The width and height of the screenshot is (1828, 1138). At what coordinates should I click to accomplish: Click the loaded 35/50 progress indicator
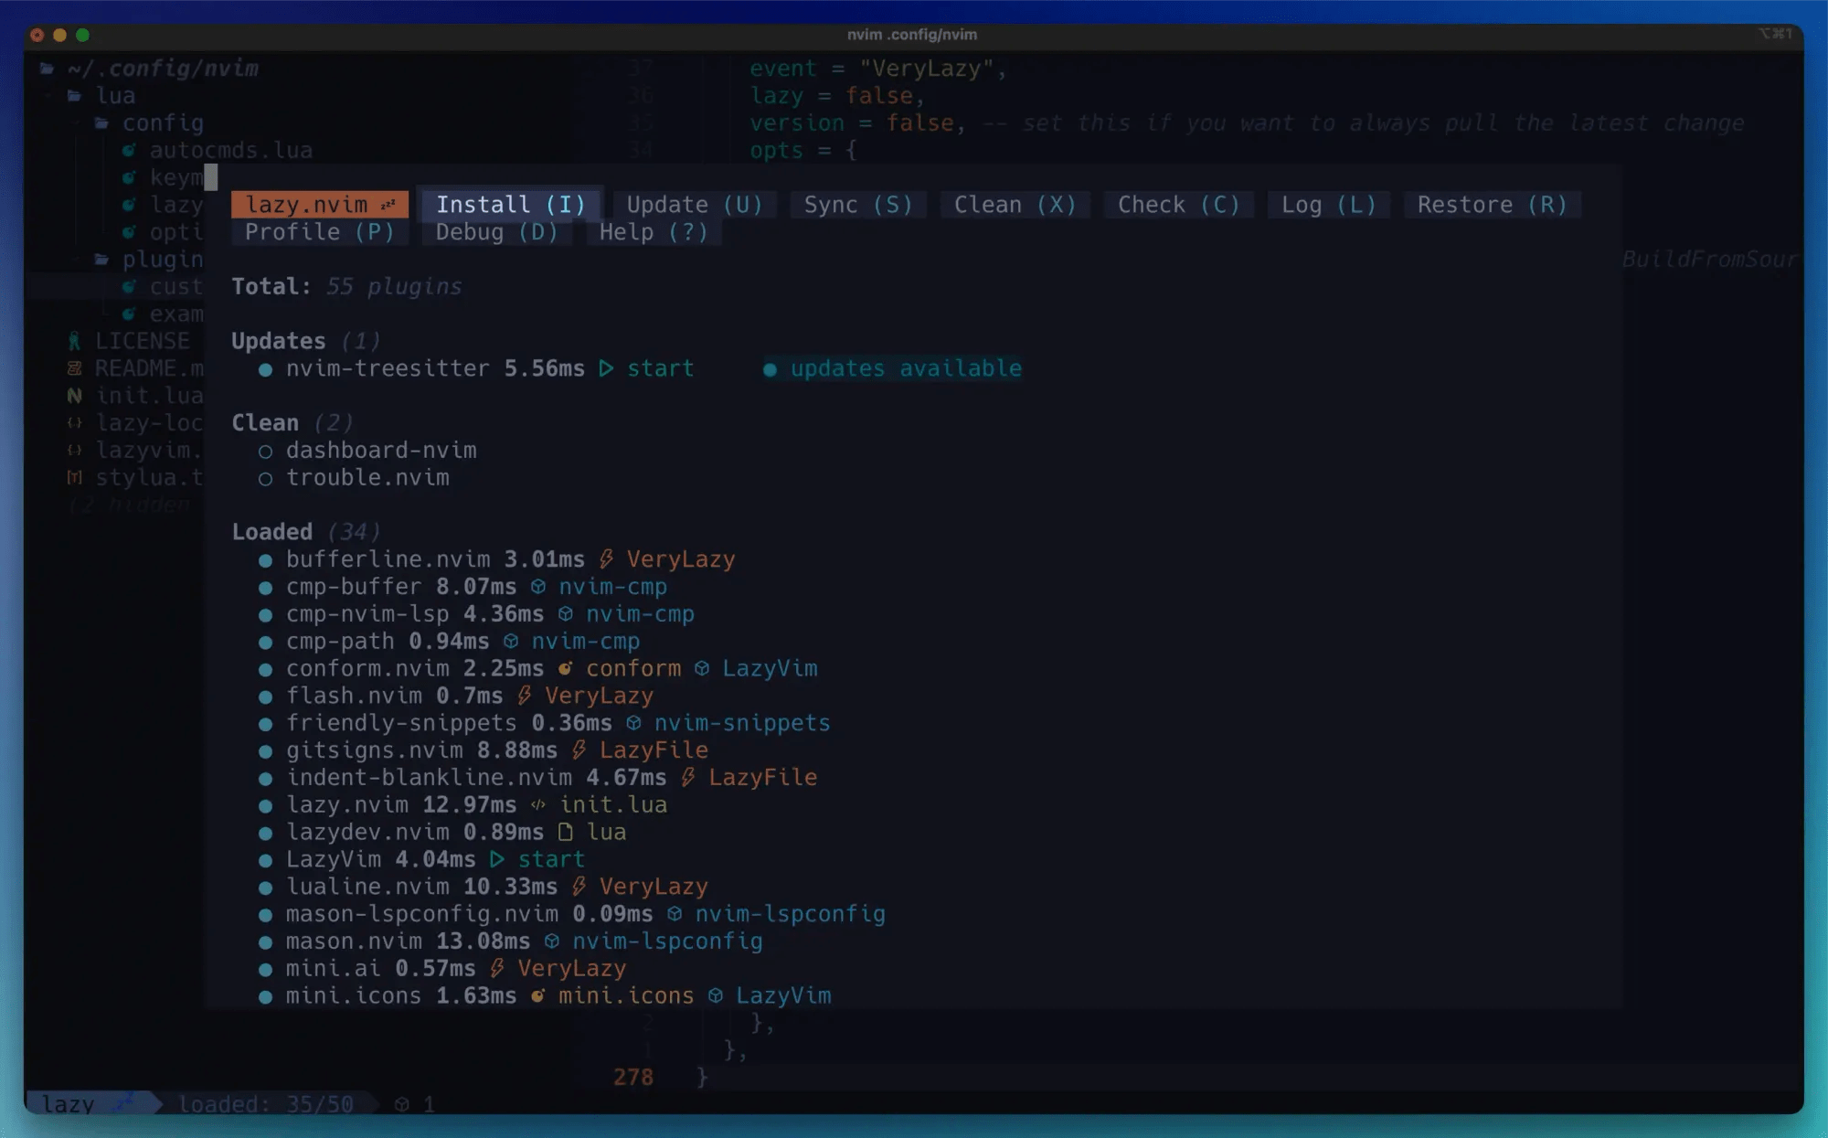click(267, 1104)
